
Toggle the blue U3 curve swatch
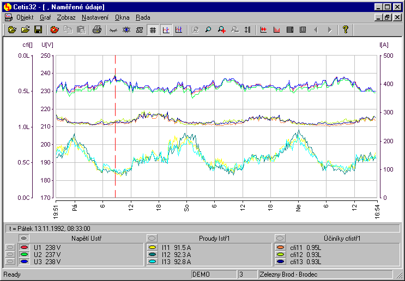24,262
